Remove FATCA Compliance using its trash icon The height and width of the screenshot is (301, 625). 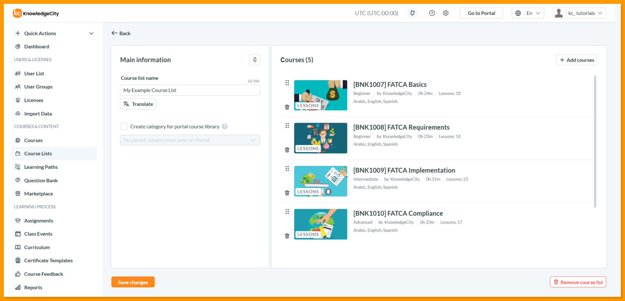[x=287, y=236]
